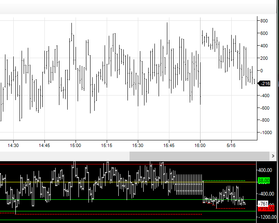Click the 5/16 date axis label
279x223 pixels.
tap(231, 145)
